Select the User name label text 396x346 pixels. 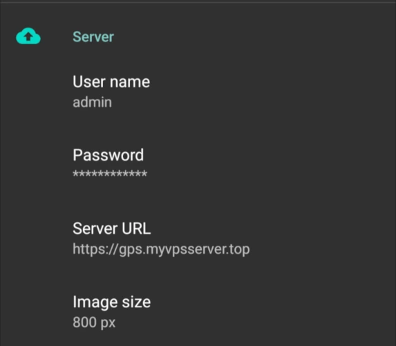(111, 82)
